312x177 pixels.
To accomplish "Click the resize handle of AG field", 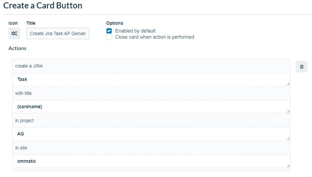I will coord(288,139).
